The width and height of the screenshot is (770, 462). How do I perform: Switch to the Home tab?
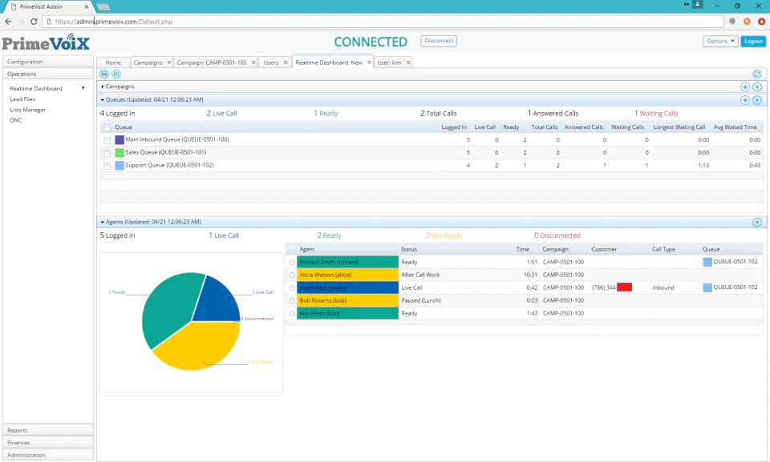[113, 62]
